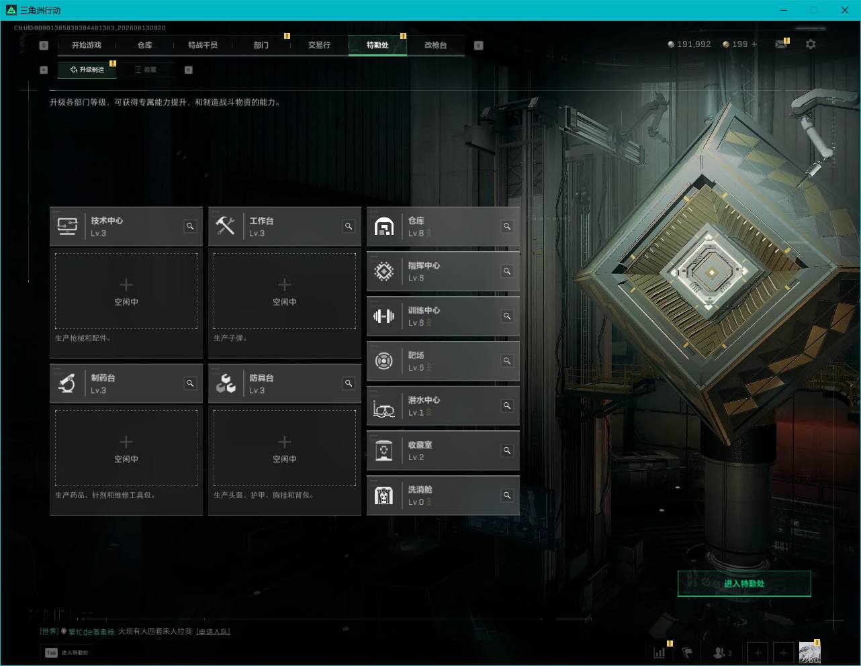861x666 pixels.
Task: Click the flag icon in bottom bar
Action: 687,652
